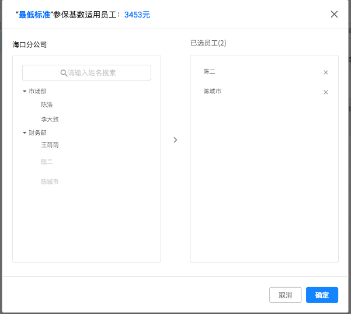Click the search magnifier icon
The height and width of the screenshot is (314, 351).
pyautogui.click(x=64, y=73)
